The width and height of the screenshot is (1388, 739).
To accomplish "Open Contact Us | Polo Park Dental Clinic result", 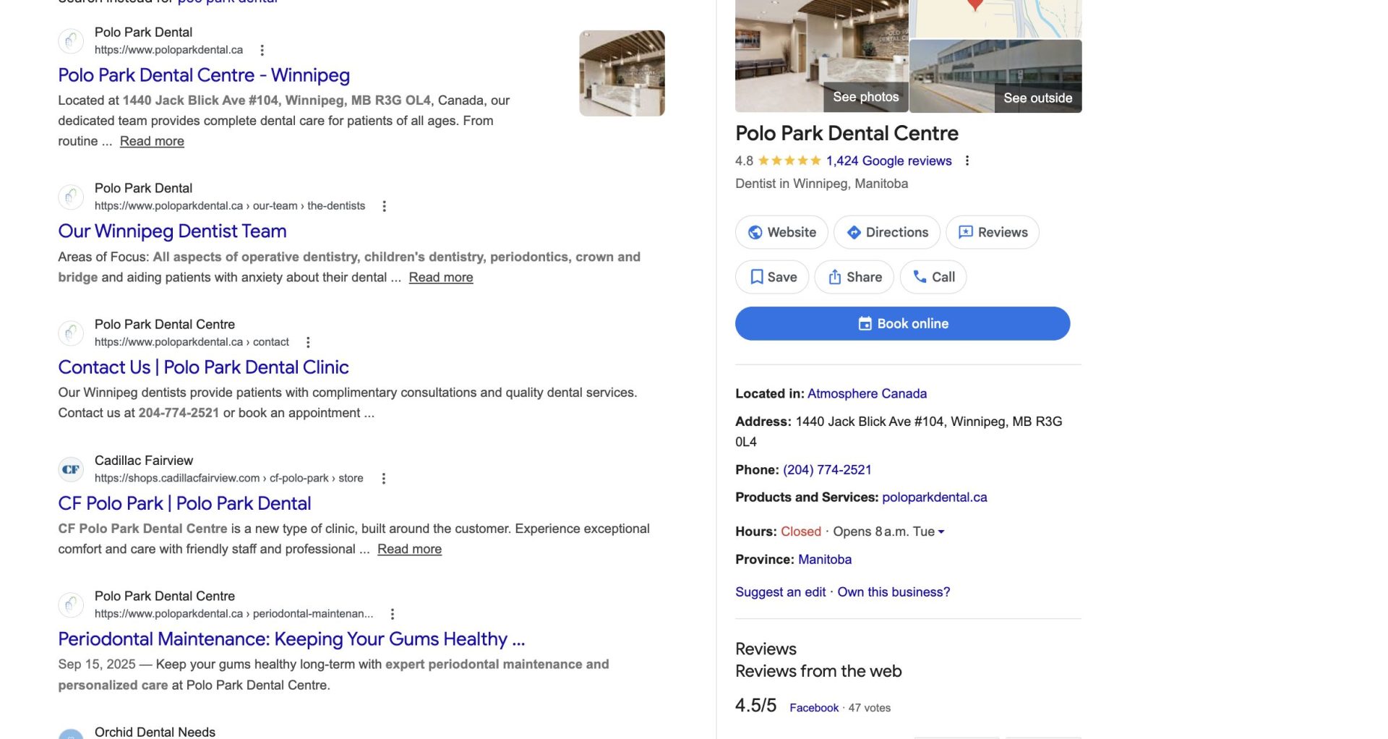I will point(203,367).
